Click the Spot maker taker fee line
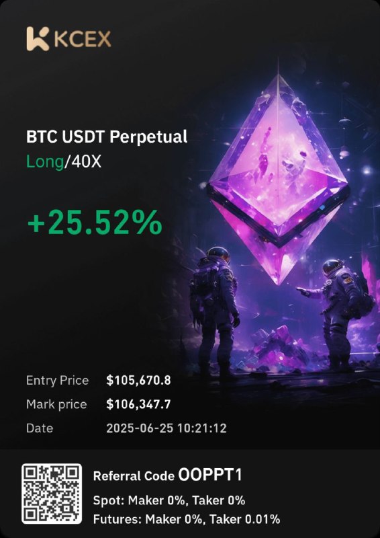 pyautogui.click(x=169, y=500)
